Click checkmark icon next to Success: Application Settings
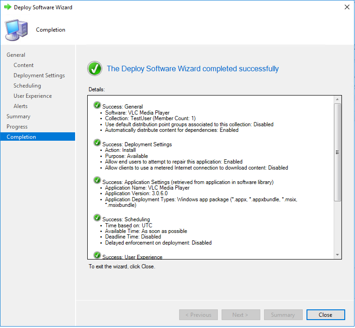355x328 pixels. coord(97,180)
